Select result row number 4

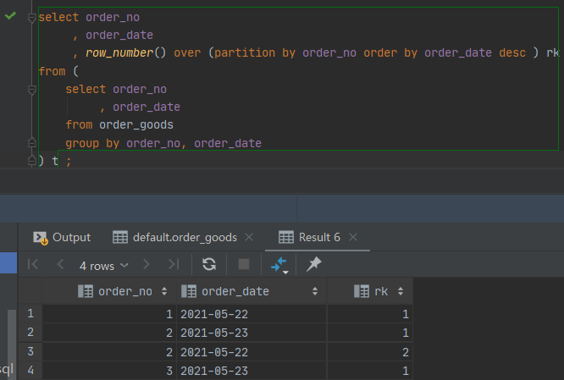30,371
